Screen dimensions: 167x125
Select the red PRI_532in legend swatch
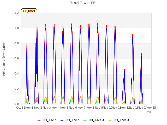(x=39, y=120)
